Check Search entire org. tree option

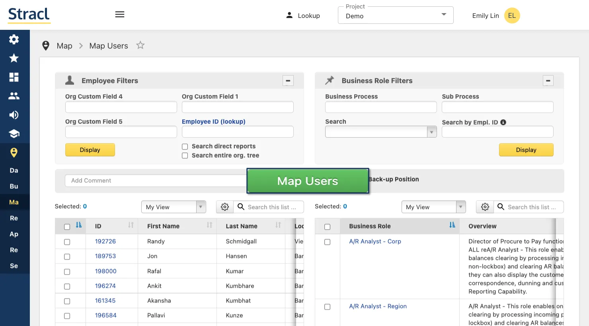point(185,156)
